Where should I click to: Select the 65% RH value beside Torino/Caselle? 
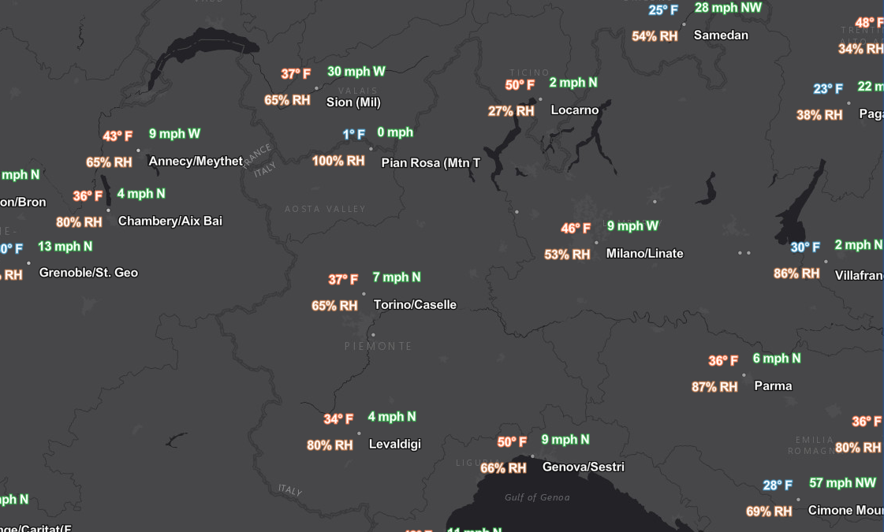click(x=334, y=306)
